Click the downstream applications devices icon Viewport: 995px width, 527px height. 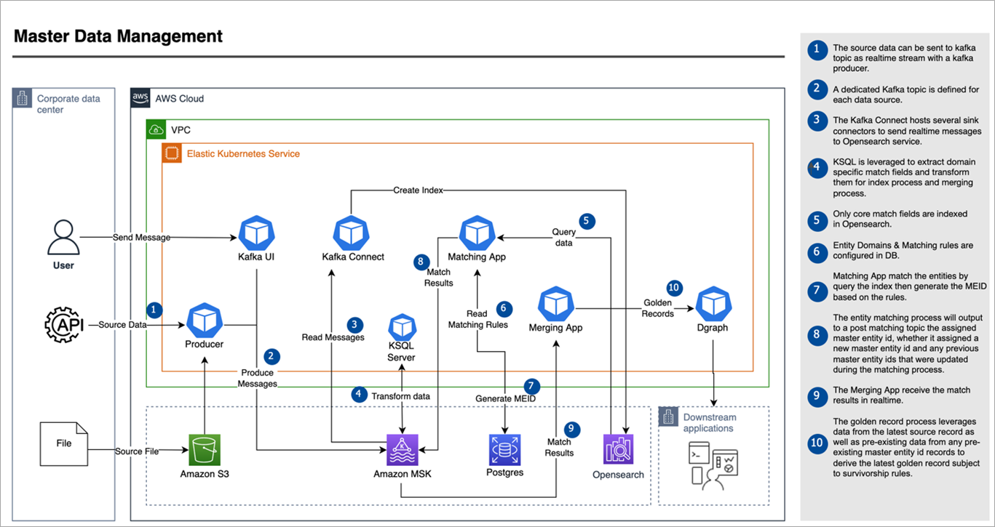(x=713, y=465)
